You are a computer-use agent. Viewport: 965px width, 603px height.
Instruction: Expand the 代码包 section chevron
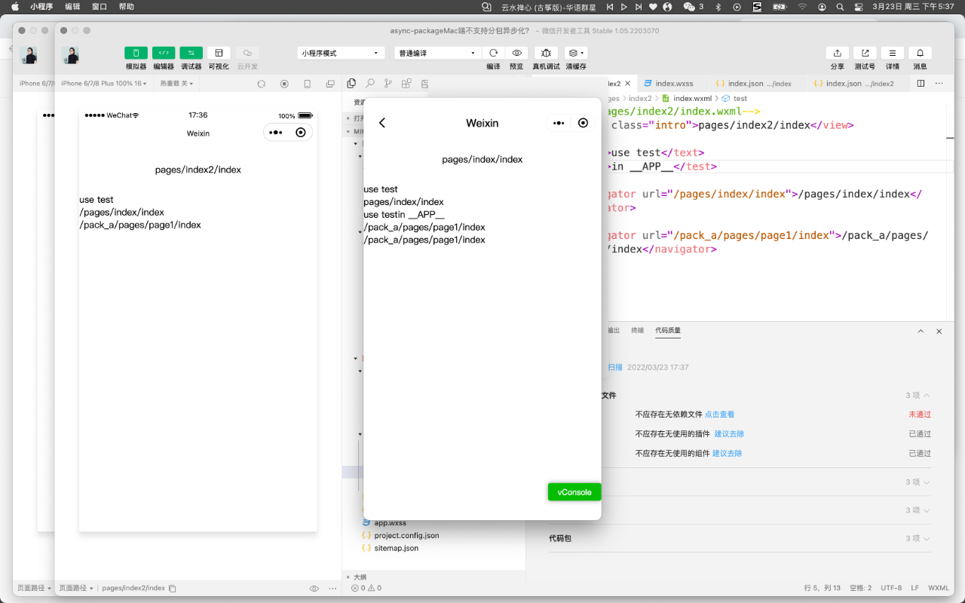tap(927, 539)
